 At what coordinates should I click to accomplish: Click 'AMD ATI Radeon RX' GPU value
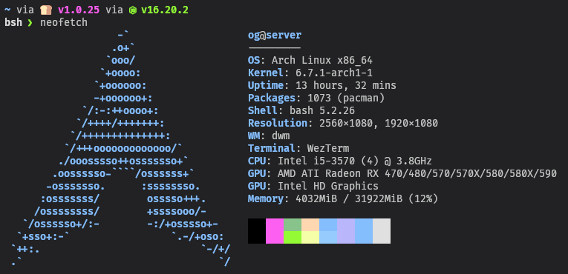[328, 174]
